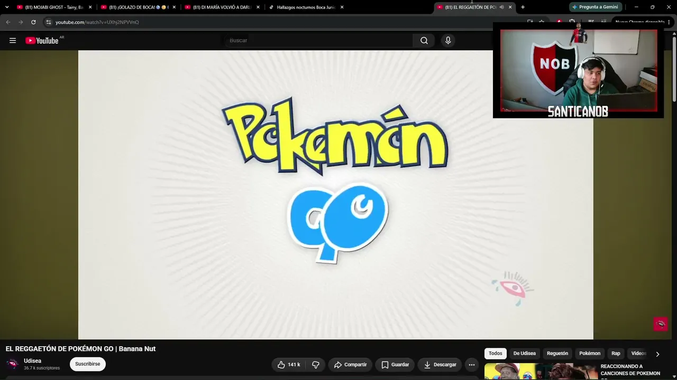Open more actions ellipsis below the video

pyautogui.click(x=472, y=365)
